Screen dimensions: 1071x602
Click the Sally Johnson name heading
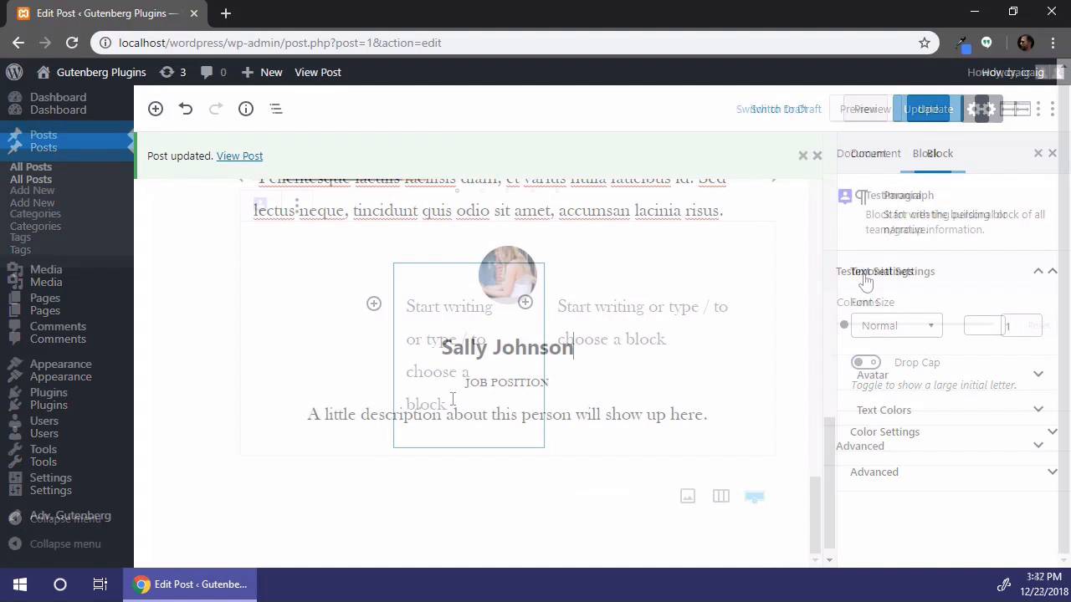coord(507,348)
